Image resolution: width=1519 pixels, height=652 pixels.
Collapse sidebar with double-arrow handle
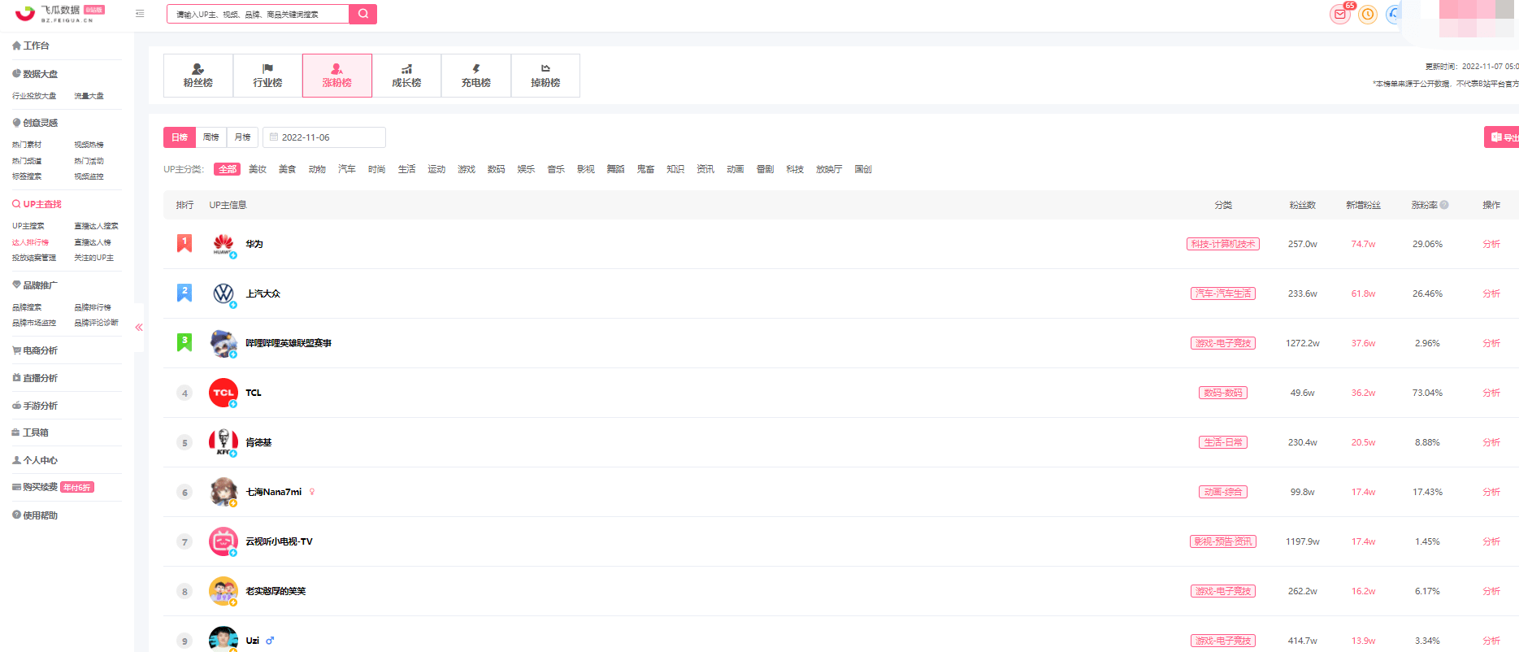point(139,328)
